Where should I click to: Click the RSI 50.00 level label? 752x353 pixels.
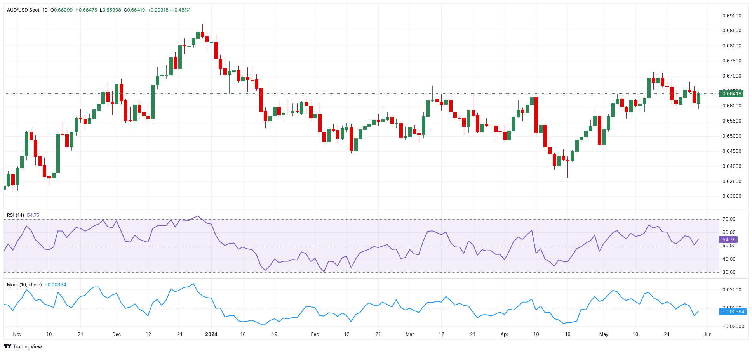729,246
